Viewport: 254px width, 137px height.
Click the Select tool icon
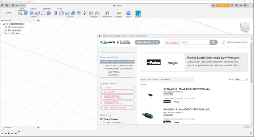[138, 13]
